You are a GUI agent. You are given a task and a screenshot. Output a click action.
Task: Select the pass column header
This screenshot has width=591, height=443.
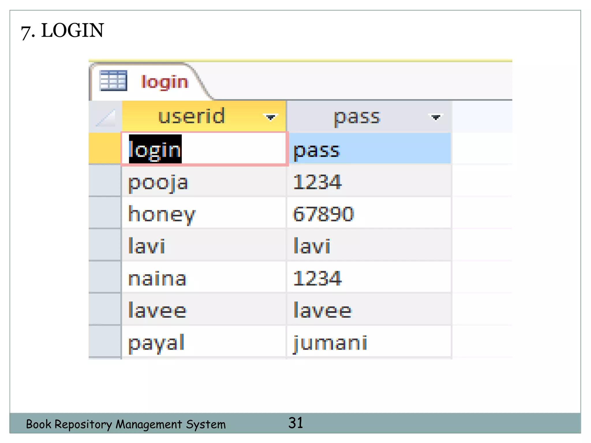pos(369,117)
